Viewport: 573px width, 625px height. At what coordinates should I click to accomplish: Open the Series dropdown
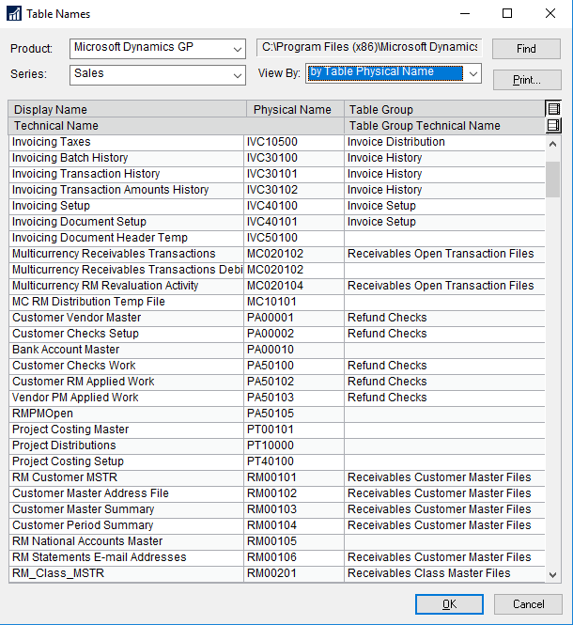[x=237, y=74]
